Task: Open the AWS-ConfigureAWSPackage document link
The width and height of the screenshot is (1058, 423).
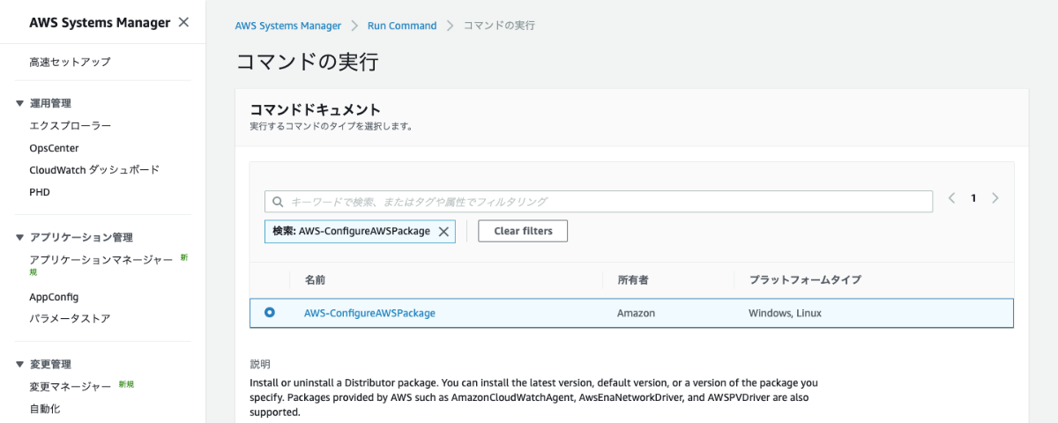Action: pos(369,313)
